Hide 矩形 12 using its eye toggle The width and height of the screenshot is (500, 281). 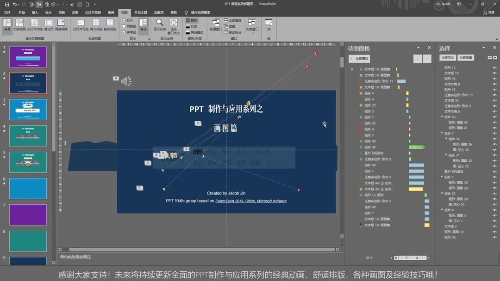[494, 68]
